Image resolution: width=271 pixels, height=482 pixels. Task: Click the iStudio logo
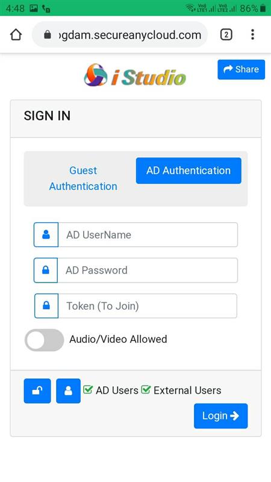135,75
